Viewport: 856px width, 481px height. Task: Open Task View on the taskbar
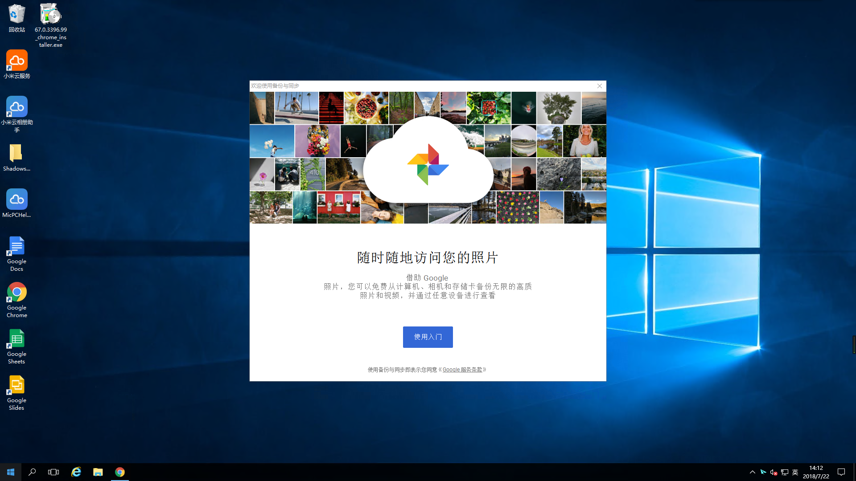point(53,472)
